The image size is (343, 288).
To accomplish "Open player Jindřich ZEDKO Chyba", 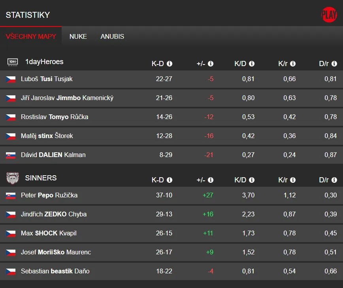I will tap(54, 214).
